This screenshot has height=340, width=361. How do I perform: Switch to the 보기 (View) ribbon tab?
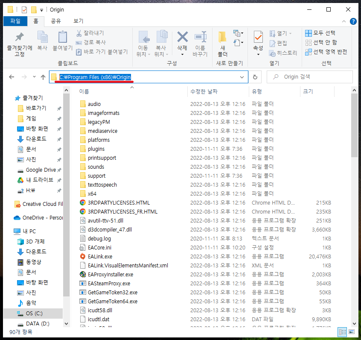78,21
